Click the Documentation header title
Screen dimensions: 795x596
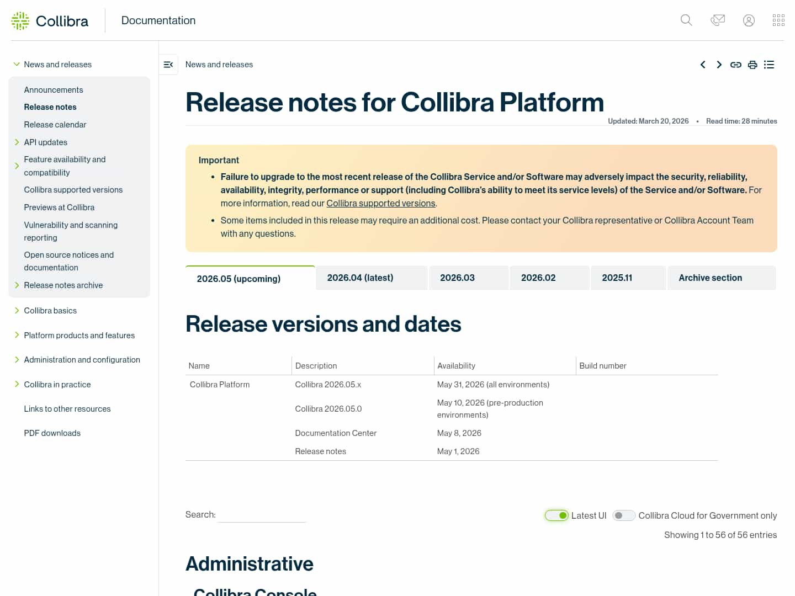[158, 20]
